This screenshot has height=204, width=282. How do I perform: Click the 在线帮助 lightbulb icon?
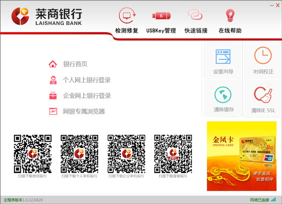tap(230, 16)
